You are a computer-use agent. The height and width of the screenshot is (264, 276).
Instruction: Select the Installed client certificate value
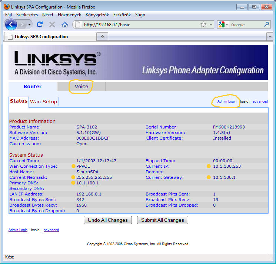point(222,138)
